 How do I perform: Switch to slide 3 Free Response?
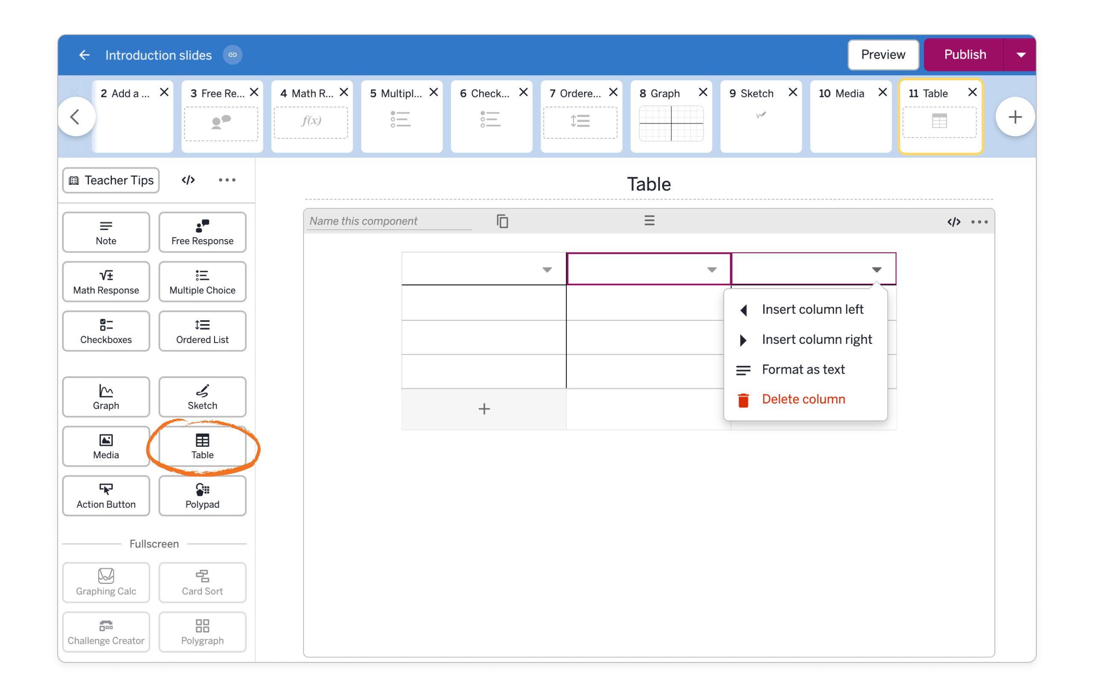point(221,117)
